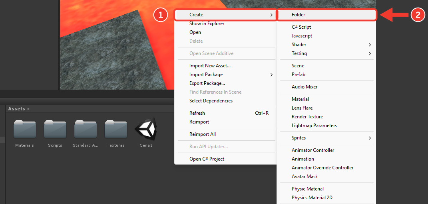Click Select Dependencies
This screenshot has width=428, height=204.
225,101
